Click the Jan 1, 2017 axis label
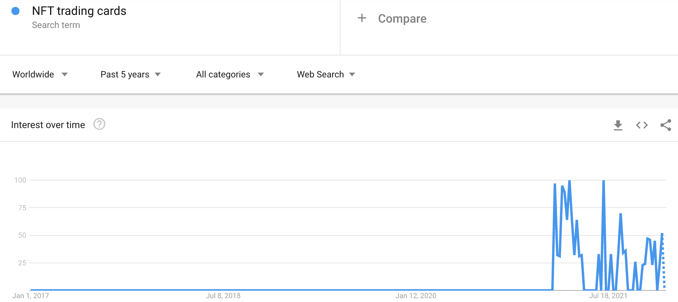Image resolution: width=678 pixels, height=302 pixels. [x=30, y=296]
